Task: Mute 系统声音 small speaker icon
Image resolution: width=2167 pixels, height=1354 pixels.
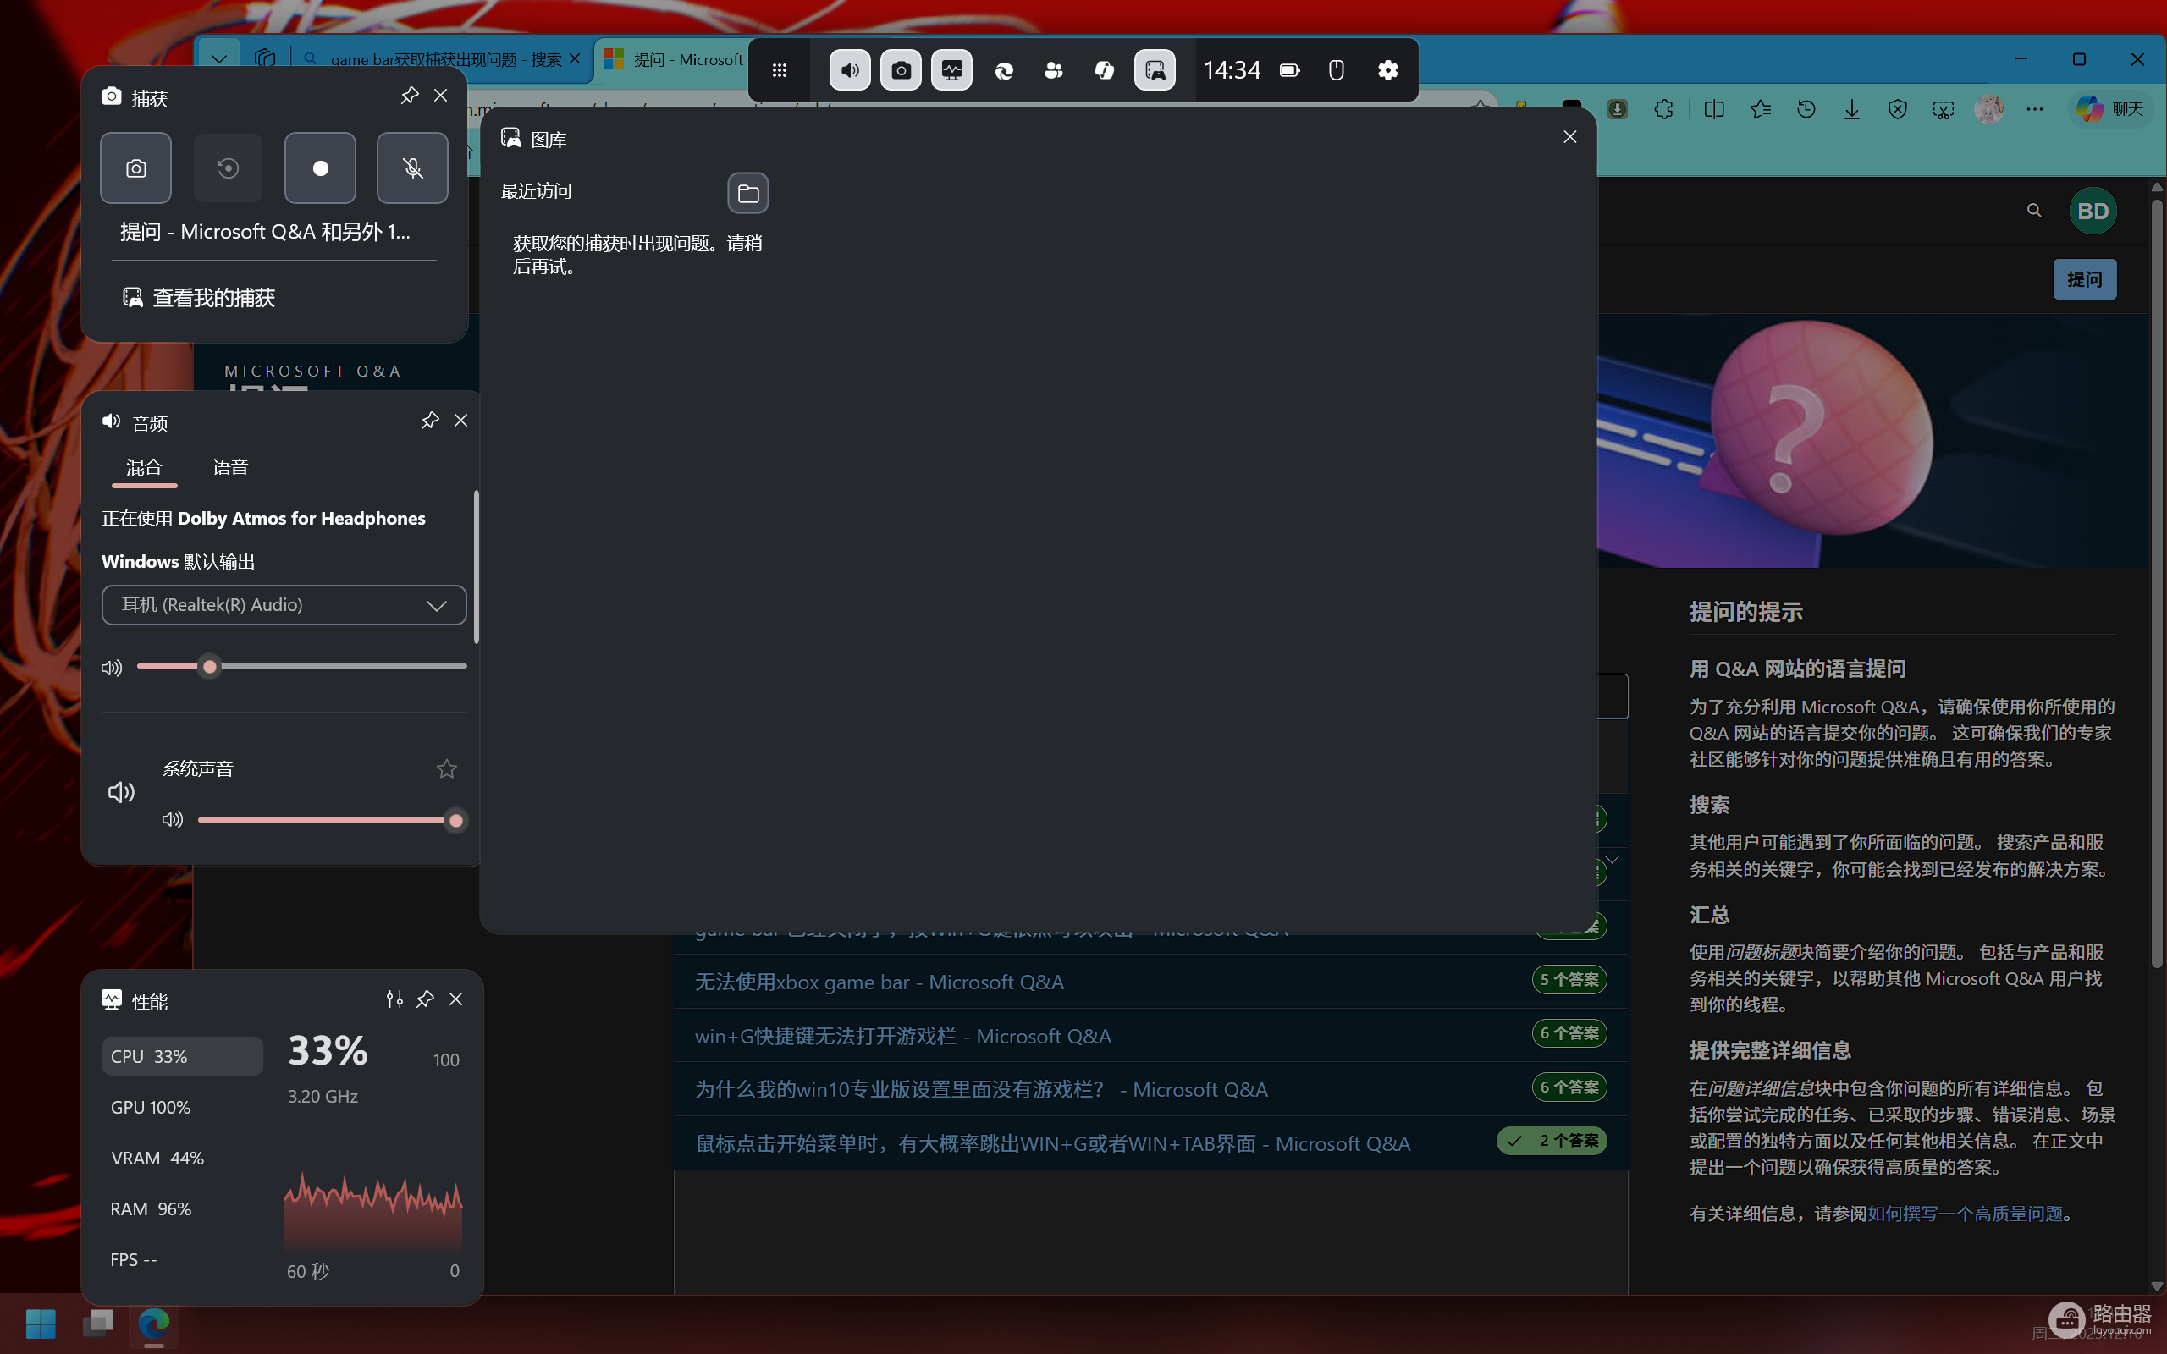Action: tap(172, 820)
